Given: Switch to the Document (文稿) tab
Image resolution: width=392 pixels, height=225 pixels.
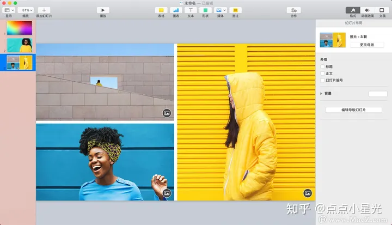Looking at the screenshot, I should [x=382, y=10].
